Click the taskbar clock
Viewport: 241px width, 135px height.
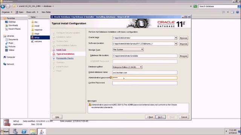click(x=233, y=132)
